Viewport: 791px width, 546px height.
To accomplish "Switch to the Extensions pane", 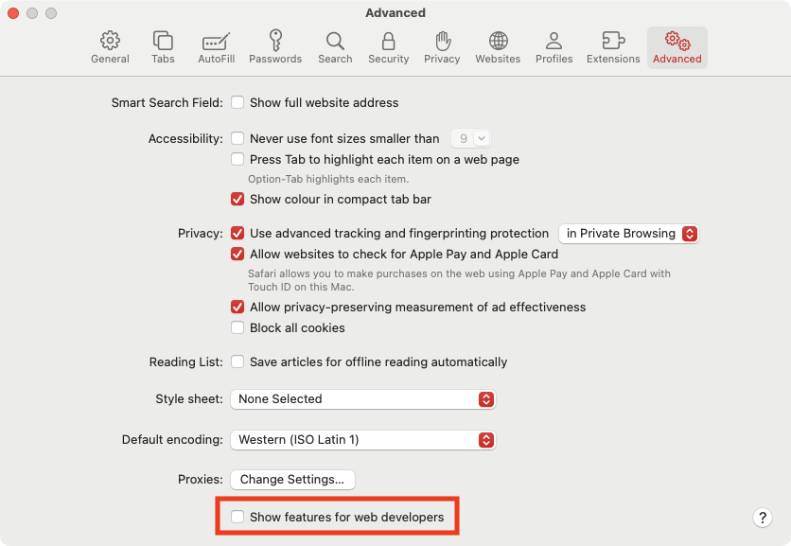I will coord(613,47).
